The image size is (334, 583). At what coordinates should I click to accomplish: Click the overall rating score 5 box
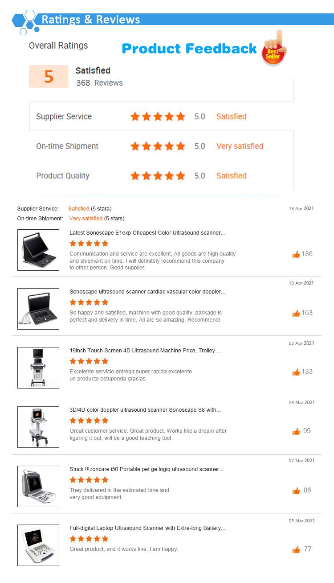49,76
